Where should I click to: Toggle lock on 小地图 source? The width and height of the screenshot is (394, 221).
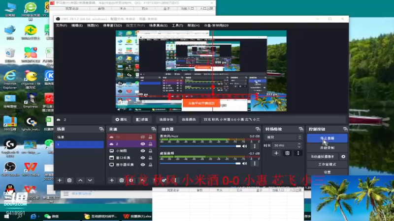point(150,151)
